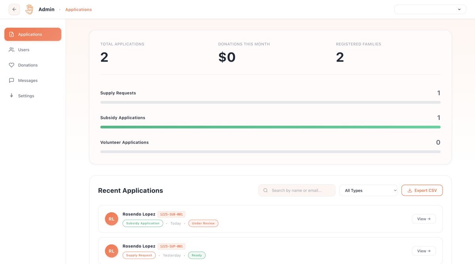Click the Volunteer Applications count 0
The image size is (475, 264).
438,142
